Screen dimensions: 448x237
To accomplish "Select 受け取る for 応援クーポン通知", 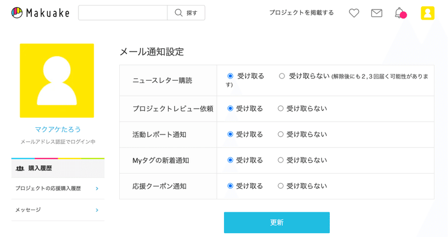I will point(230,186).
